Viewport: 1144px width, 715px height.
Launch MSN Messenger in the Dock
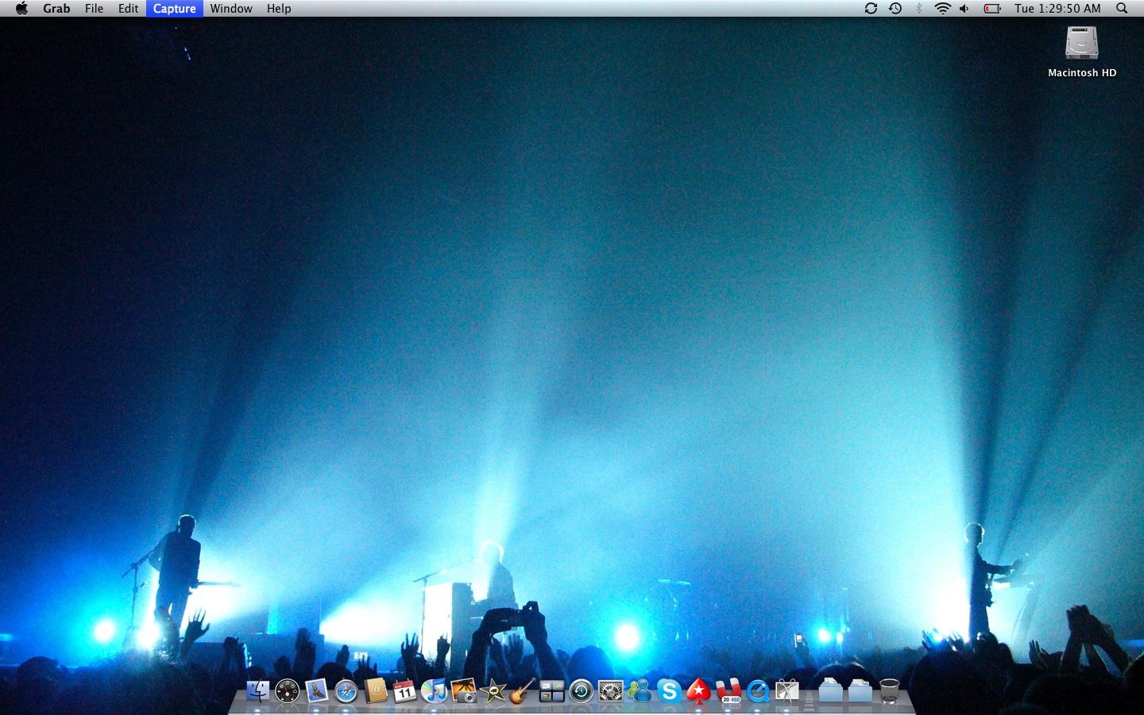pos(640,691)
